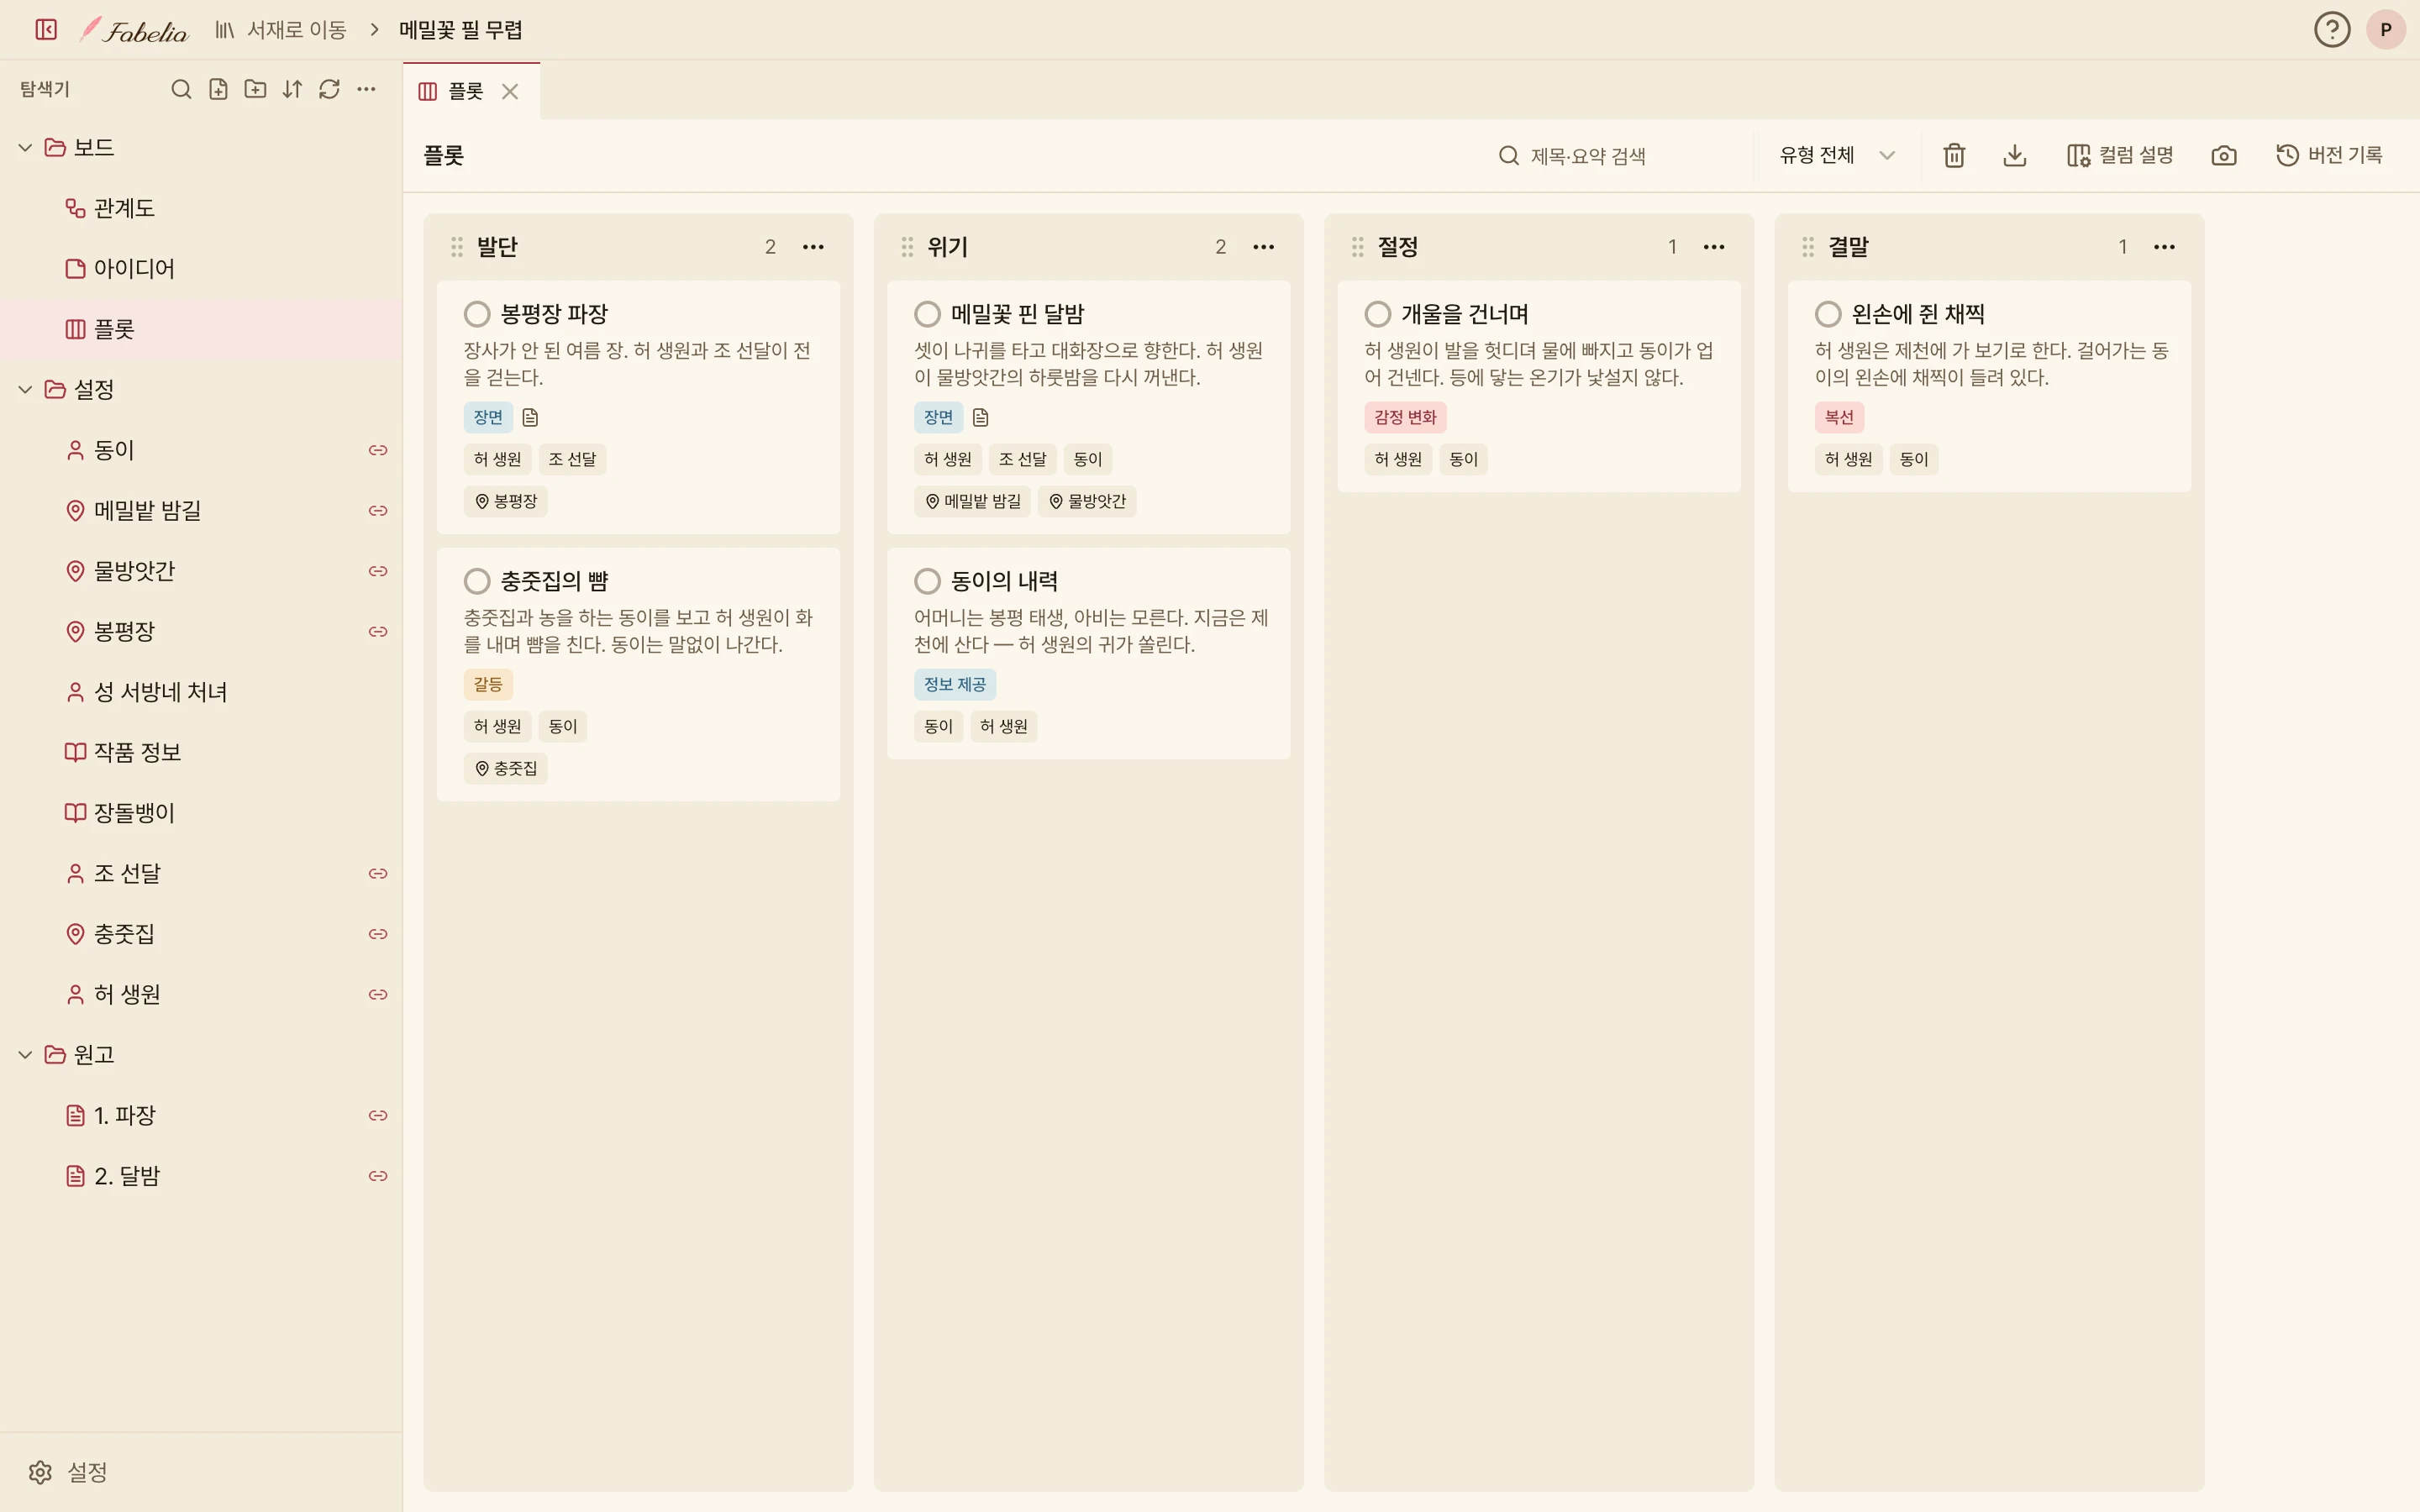Go to 서재로 이동 library link

[281, 30]
